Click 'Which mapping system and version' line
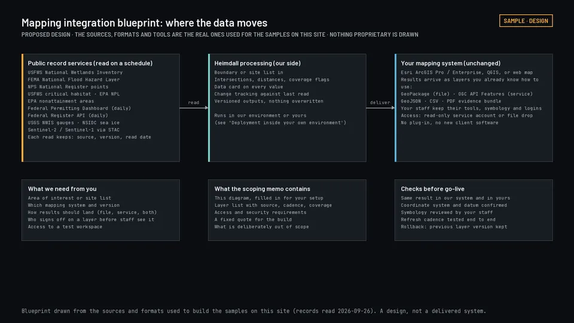The height and width of the screenshot is (323, 574). coord(74,205)
